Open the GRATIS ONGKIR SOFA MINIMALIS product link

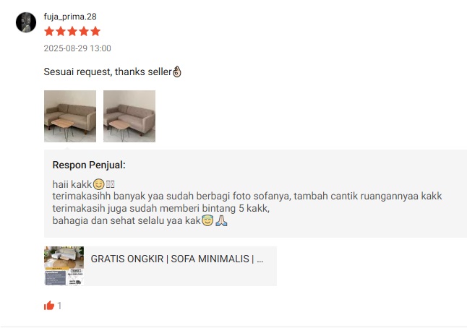(x=177, y=259)
